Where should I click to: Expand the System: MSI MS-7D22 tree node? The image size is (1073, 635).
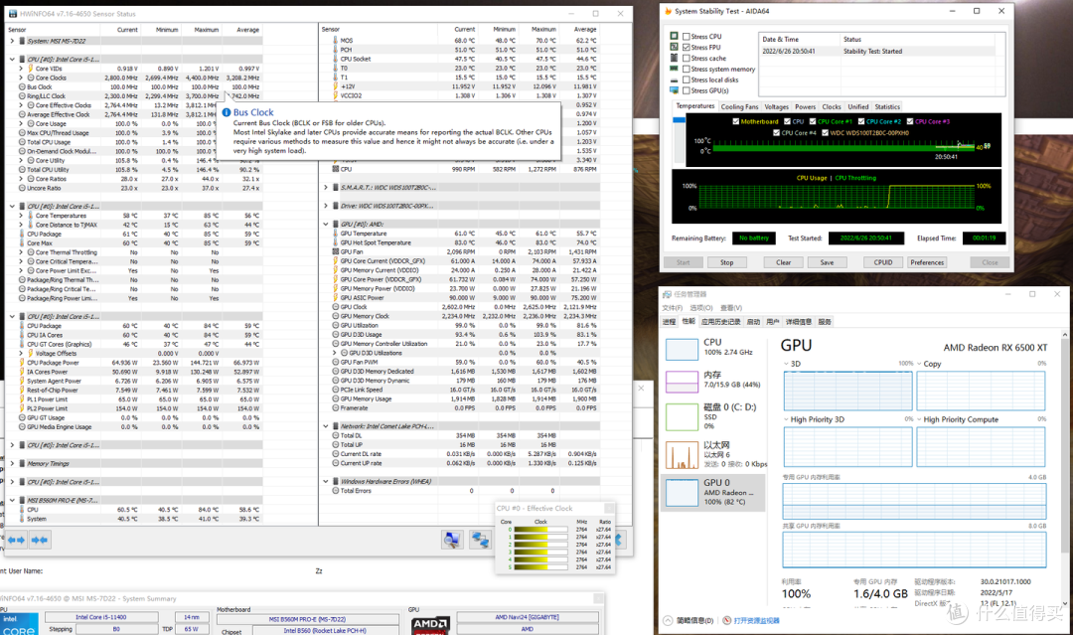tap(12, 41)
